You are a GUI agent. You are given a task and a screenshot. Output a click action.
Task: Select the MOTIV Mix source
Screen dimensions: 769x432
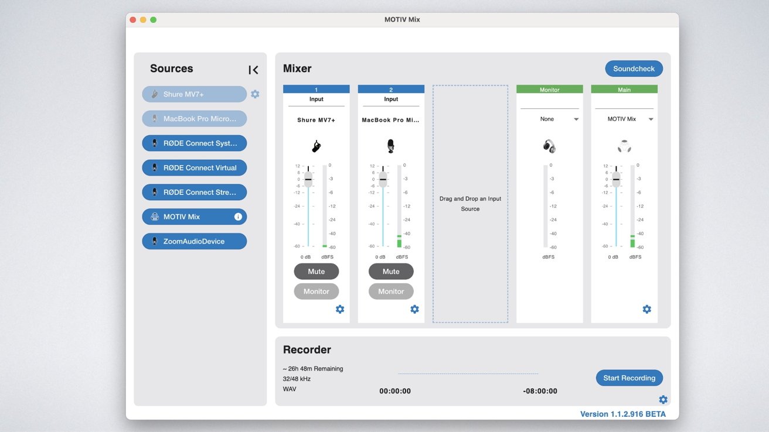tap(194, 217)
